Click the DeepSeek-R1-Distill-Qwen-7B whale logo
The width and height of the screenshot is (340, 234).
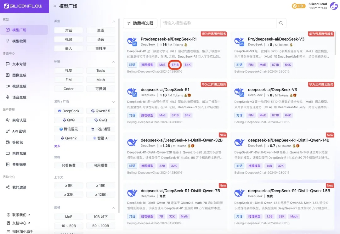coord(132,193)
